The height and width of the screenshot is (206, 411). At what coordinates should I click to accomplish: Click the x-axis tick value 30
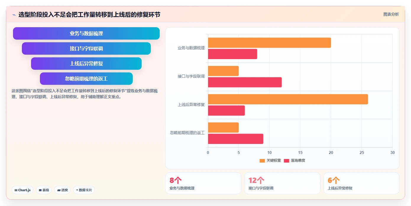[x=392, y=153]
